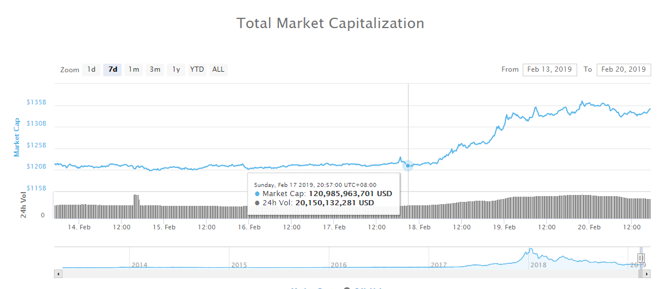Click the 24h Vol axis label

click(x=24, y=205)
